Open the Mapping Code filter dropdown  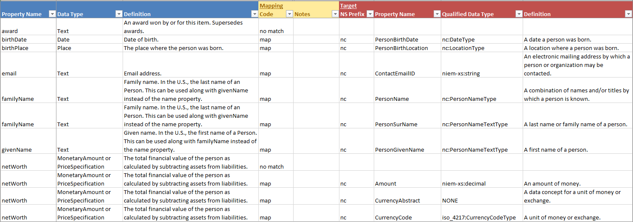coord(289,14)
